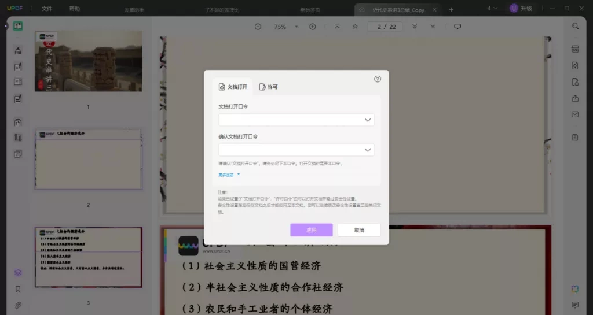
Task: Jump to last page arrow
Action: [x=433, y=27]
